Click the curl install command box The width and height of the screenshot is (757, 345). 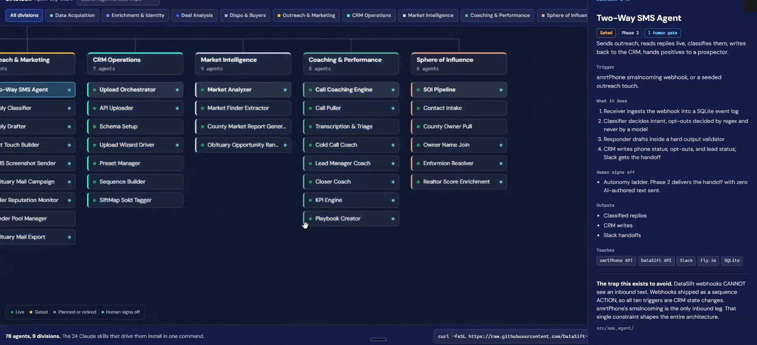[x=511, y=336]
